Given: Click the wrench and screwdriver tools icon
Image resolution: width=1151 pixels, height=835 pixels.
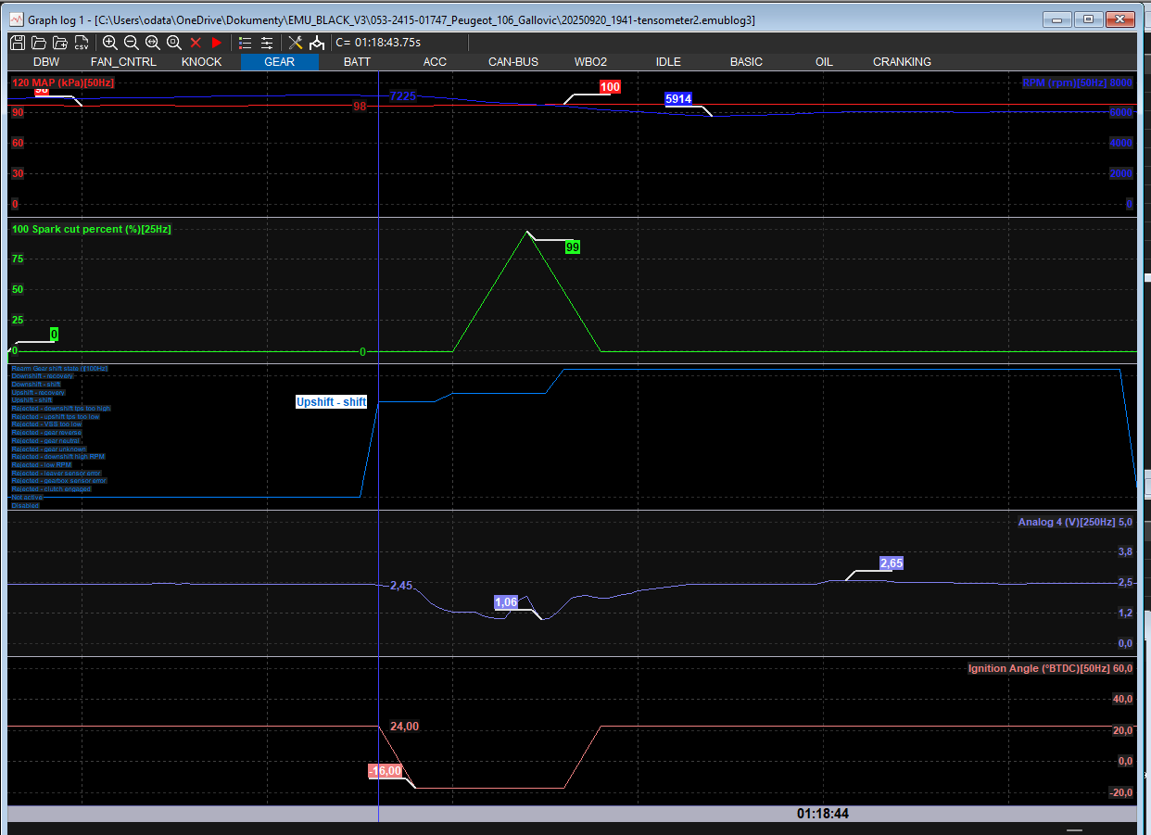Looking at the screenshot, I should [296, 43].
